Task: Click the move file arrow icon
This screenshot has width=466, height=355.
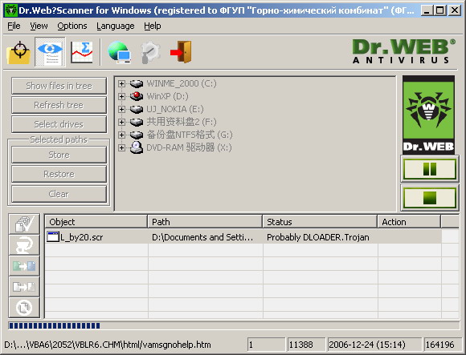Action: pos(24,287)
